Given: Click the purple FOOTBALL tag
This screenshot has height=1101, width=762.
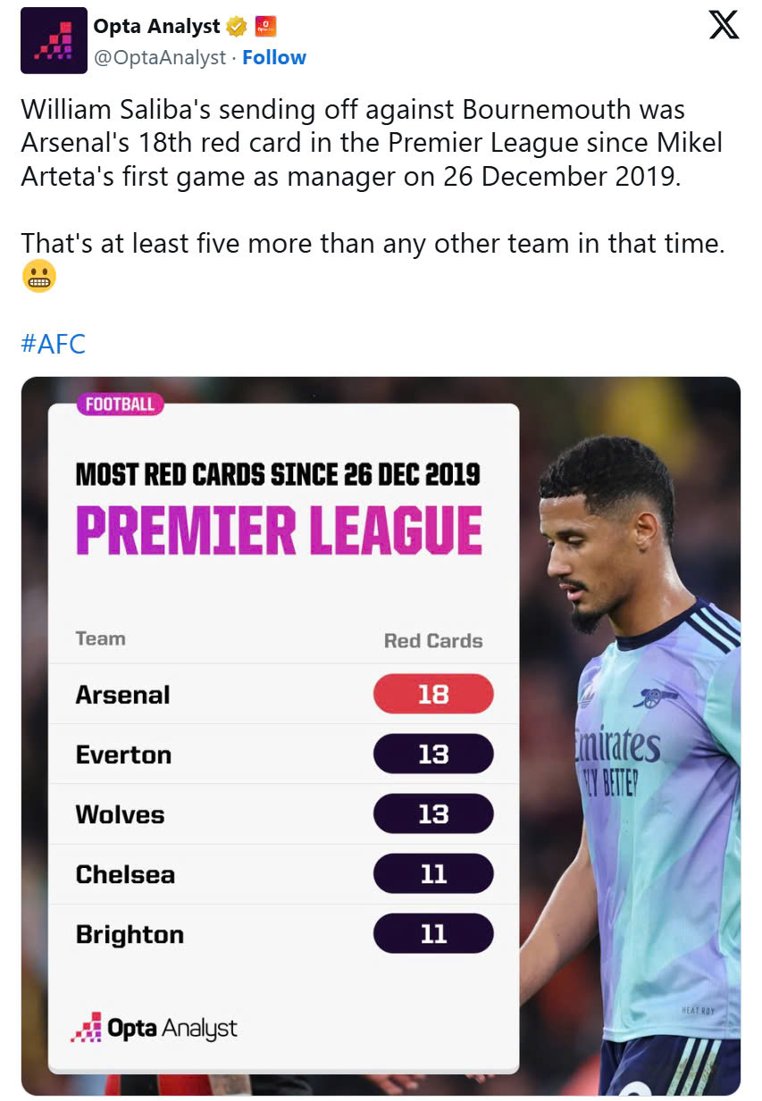Looking at the screenshot, I should (120, 405).
